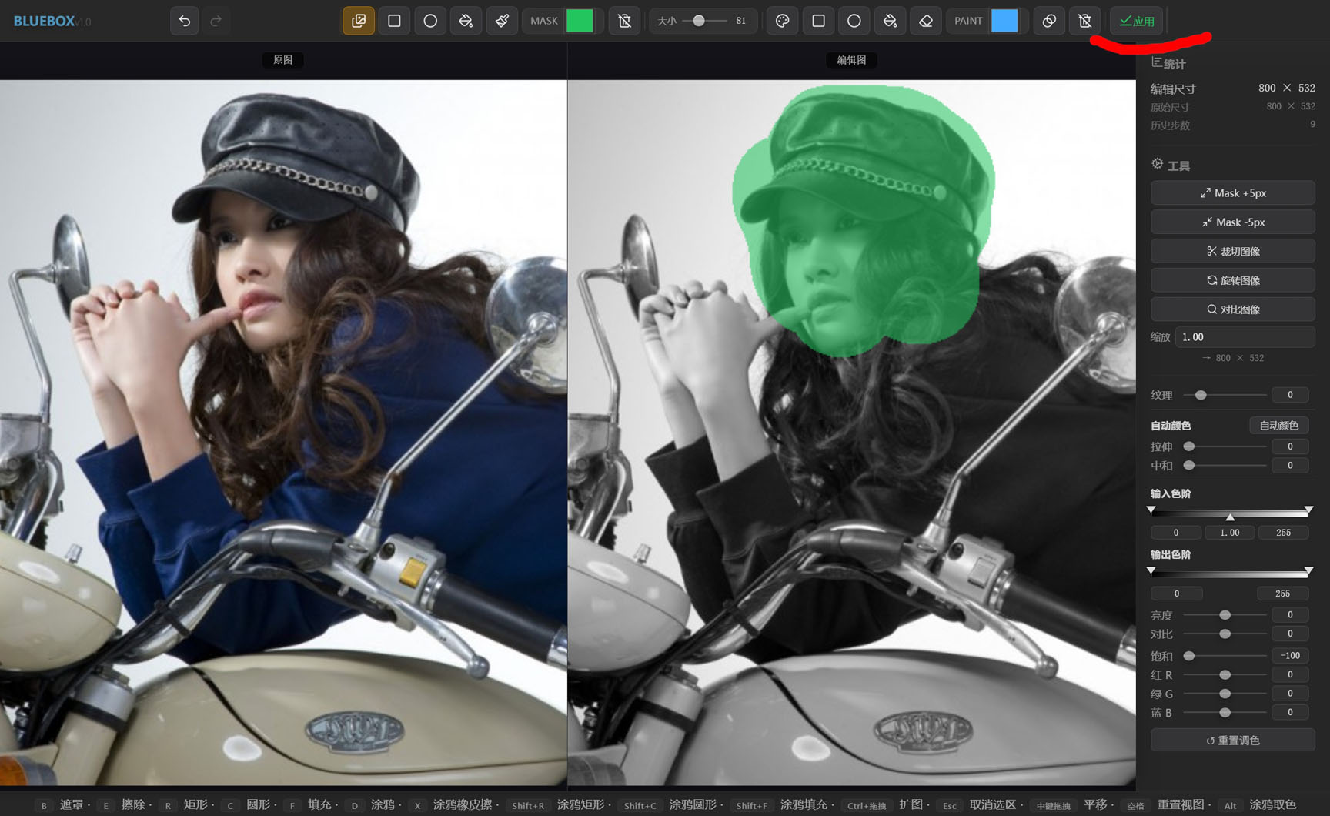
Task: Adjust the 对比 contrast slider
Action: tap(1225, 634)
